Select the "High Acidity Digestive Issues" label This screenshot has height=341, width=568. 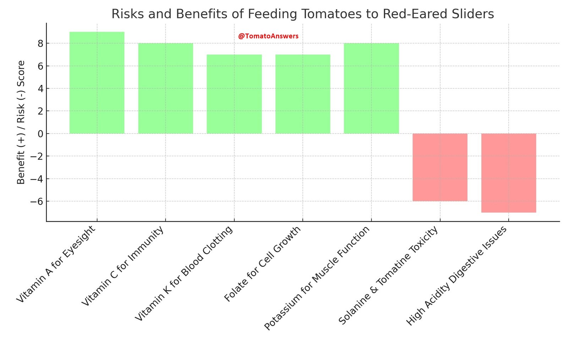[x=457, y=276]
